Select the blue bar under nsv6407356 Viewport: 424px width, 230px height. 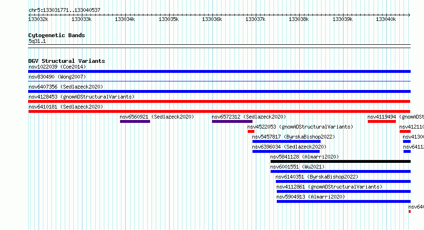pos(219,91)
